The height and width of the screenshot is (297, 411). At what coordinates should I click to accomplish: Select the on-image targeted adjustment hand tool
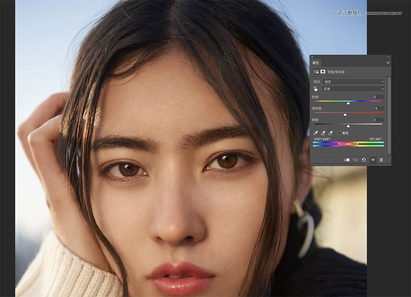(316, 88)
